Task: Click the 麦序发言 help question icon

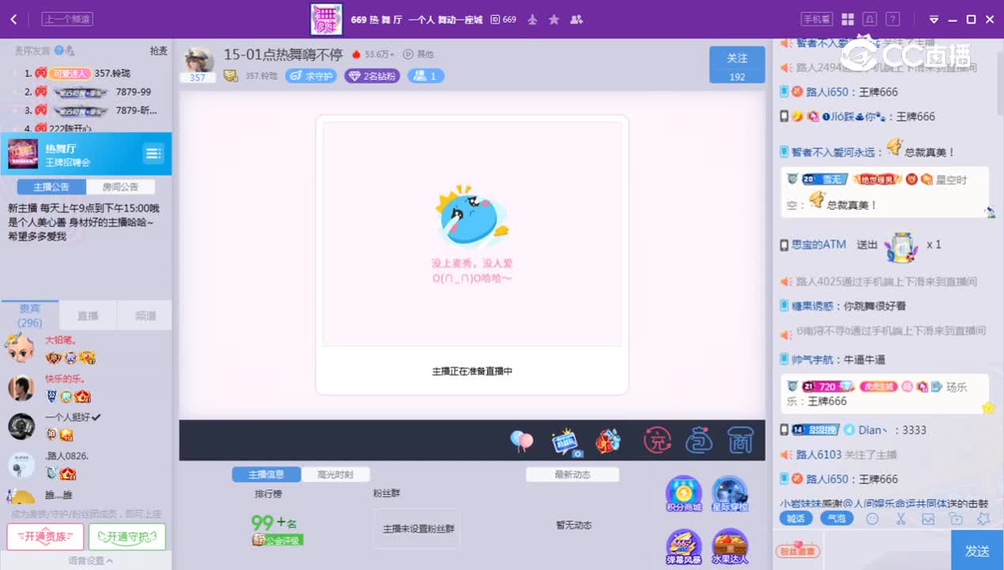Action: tap(59, 51)
